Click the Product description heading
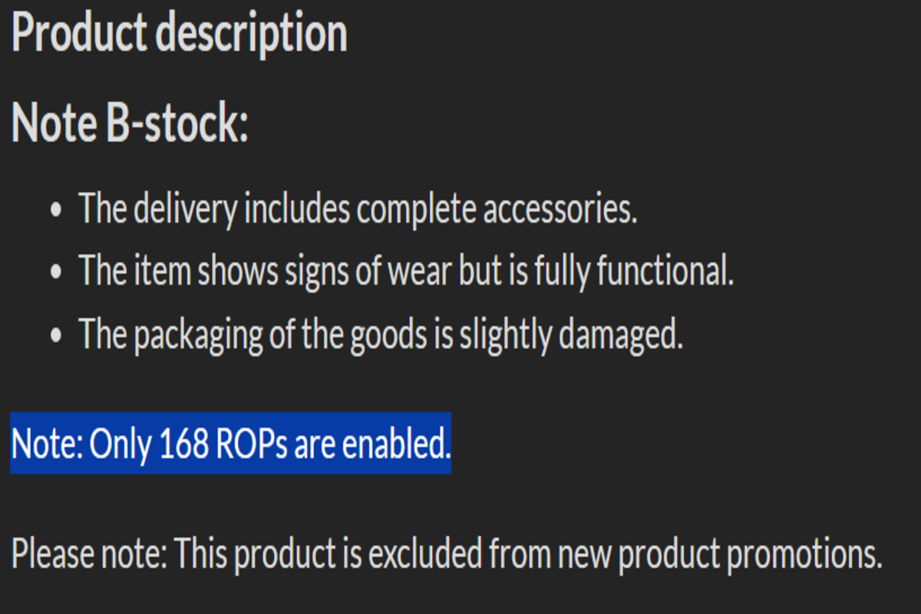 click(x=180, y=33)
